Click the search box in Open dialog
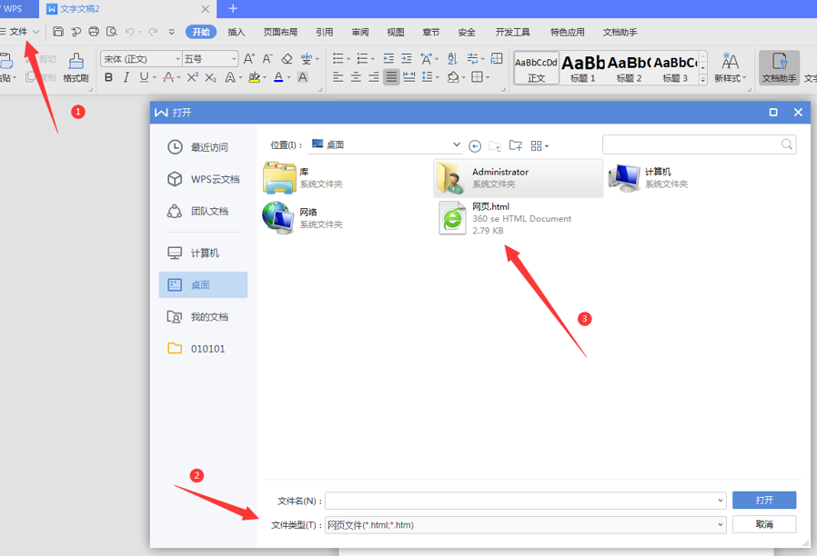The image size is (817, 556). tap(700, 144)
